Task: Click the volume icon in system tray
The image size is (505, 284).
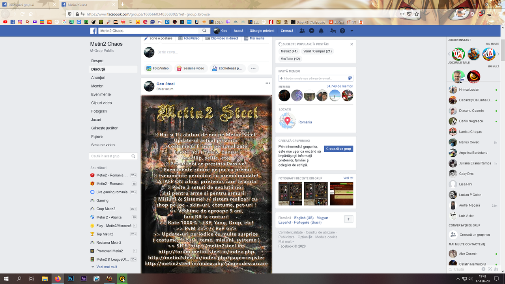Action: click(470, 279)
